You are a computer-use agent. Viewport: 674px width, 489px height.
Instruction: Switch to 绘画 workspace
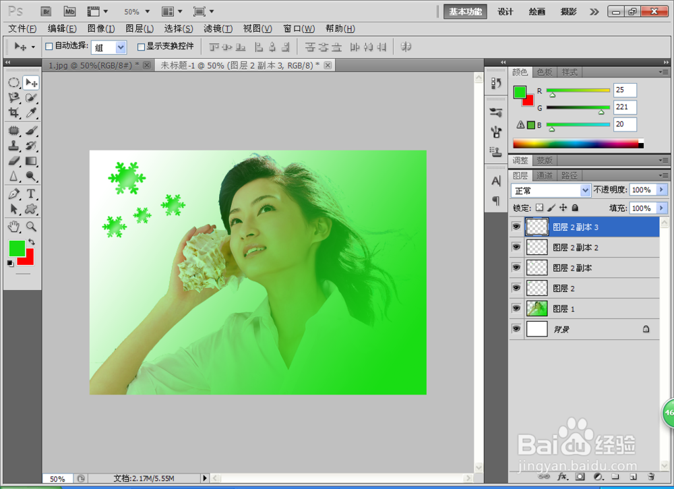537,11
